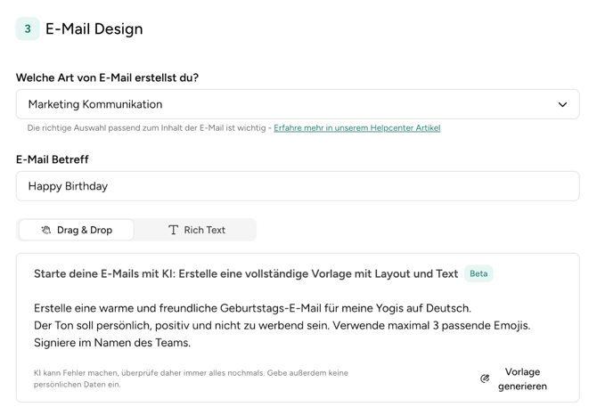Click the E-Mail Betreff label
Screen dimensions: 597x415
point(52,159)
